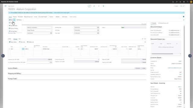Expand the Related menu
The image size is (193, 108).
[58, 17]
